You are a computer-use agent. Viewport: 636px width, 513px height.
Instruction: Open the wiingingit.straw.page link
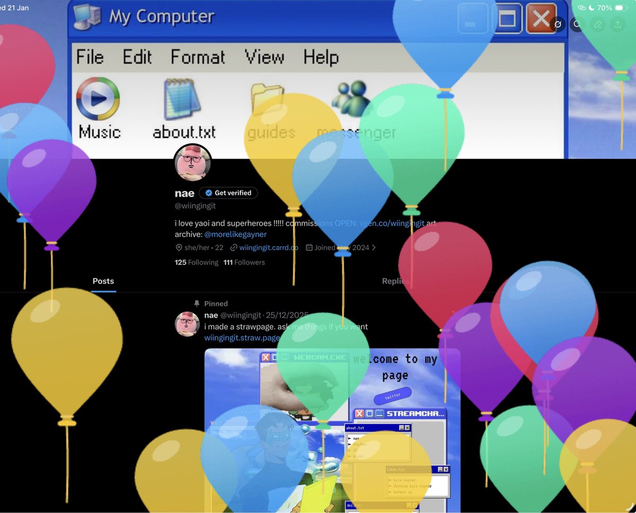(242, 338)
